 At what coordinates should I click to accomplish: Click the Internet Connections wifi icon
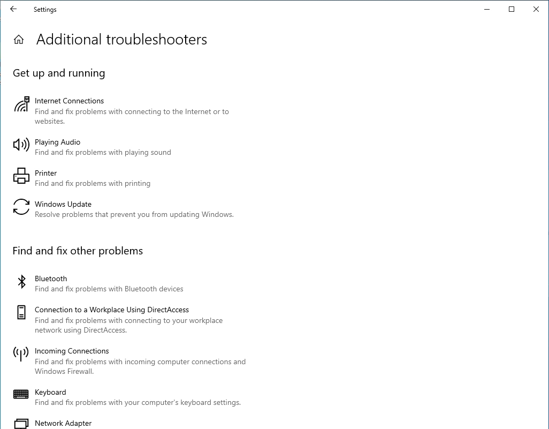click(21, 104)
